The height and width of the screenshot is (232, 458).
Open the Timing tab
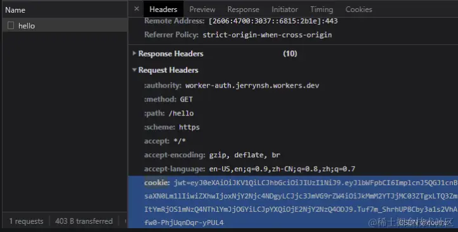pos(322,10)
